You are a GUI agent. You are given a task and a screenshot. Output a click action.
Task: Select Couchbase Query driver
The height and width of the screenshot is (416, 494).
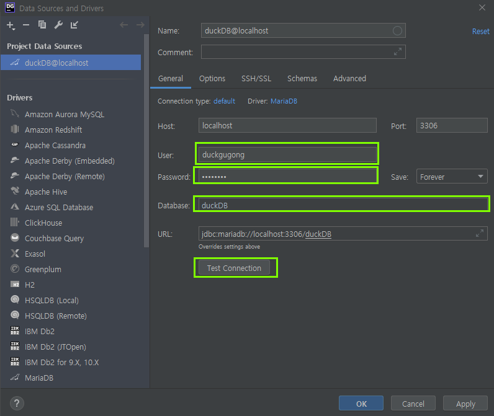tap(71, 238)
